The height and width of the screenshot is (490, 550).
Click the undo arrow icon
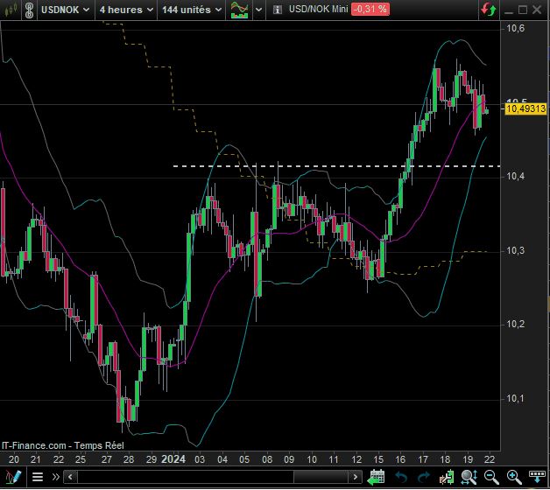401,477
